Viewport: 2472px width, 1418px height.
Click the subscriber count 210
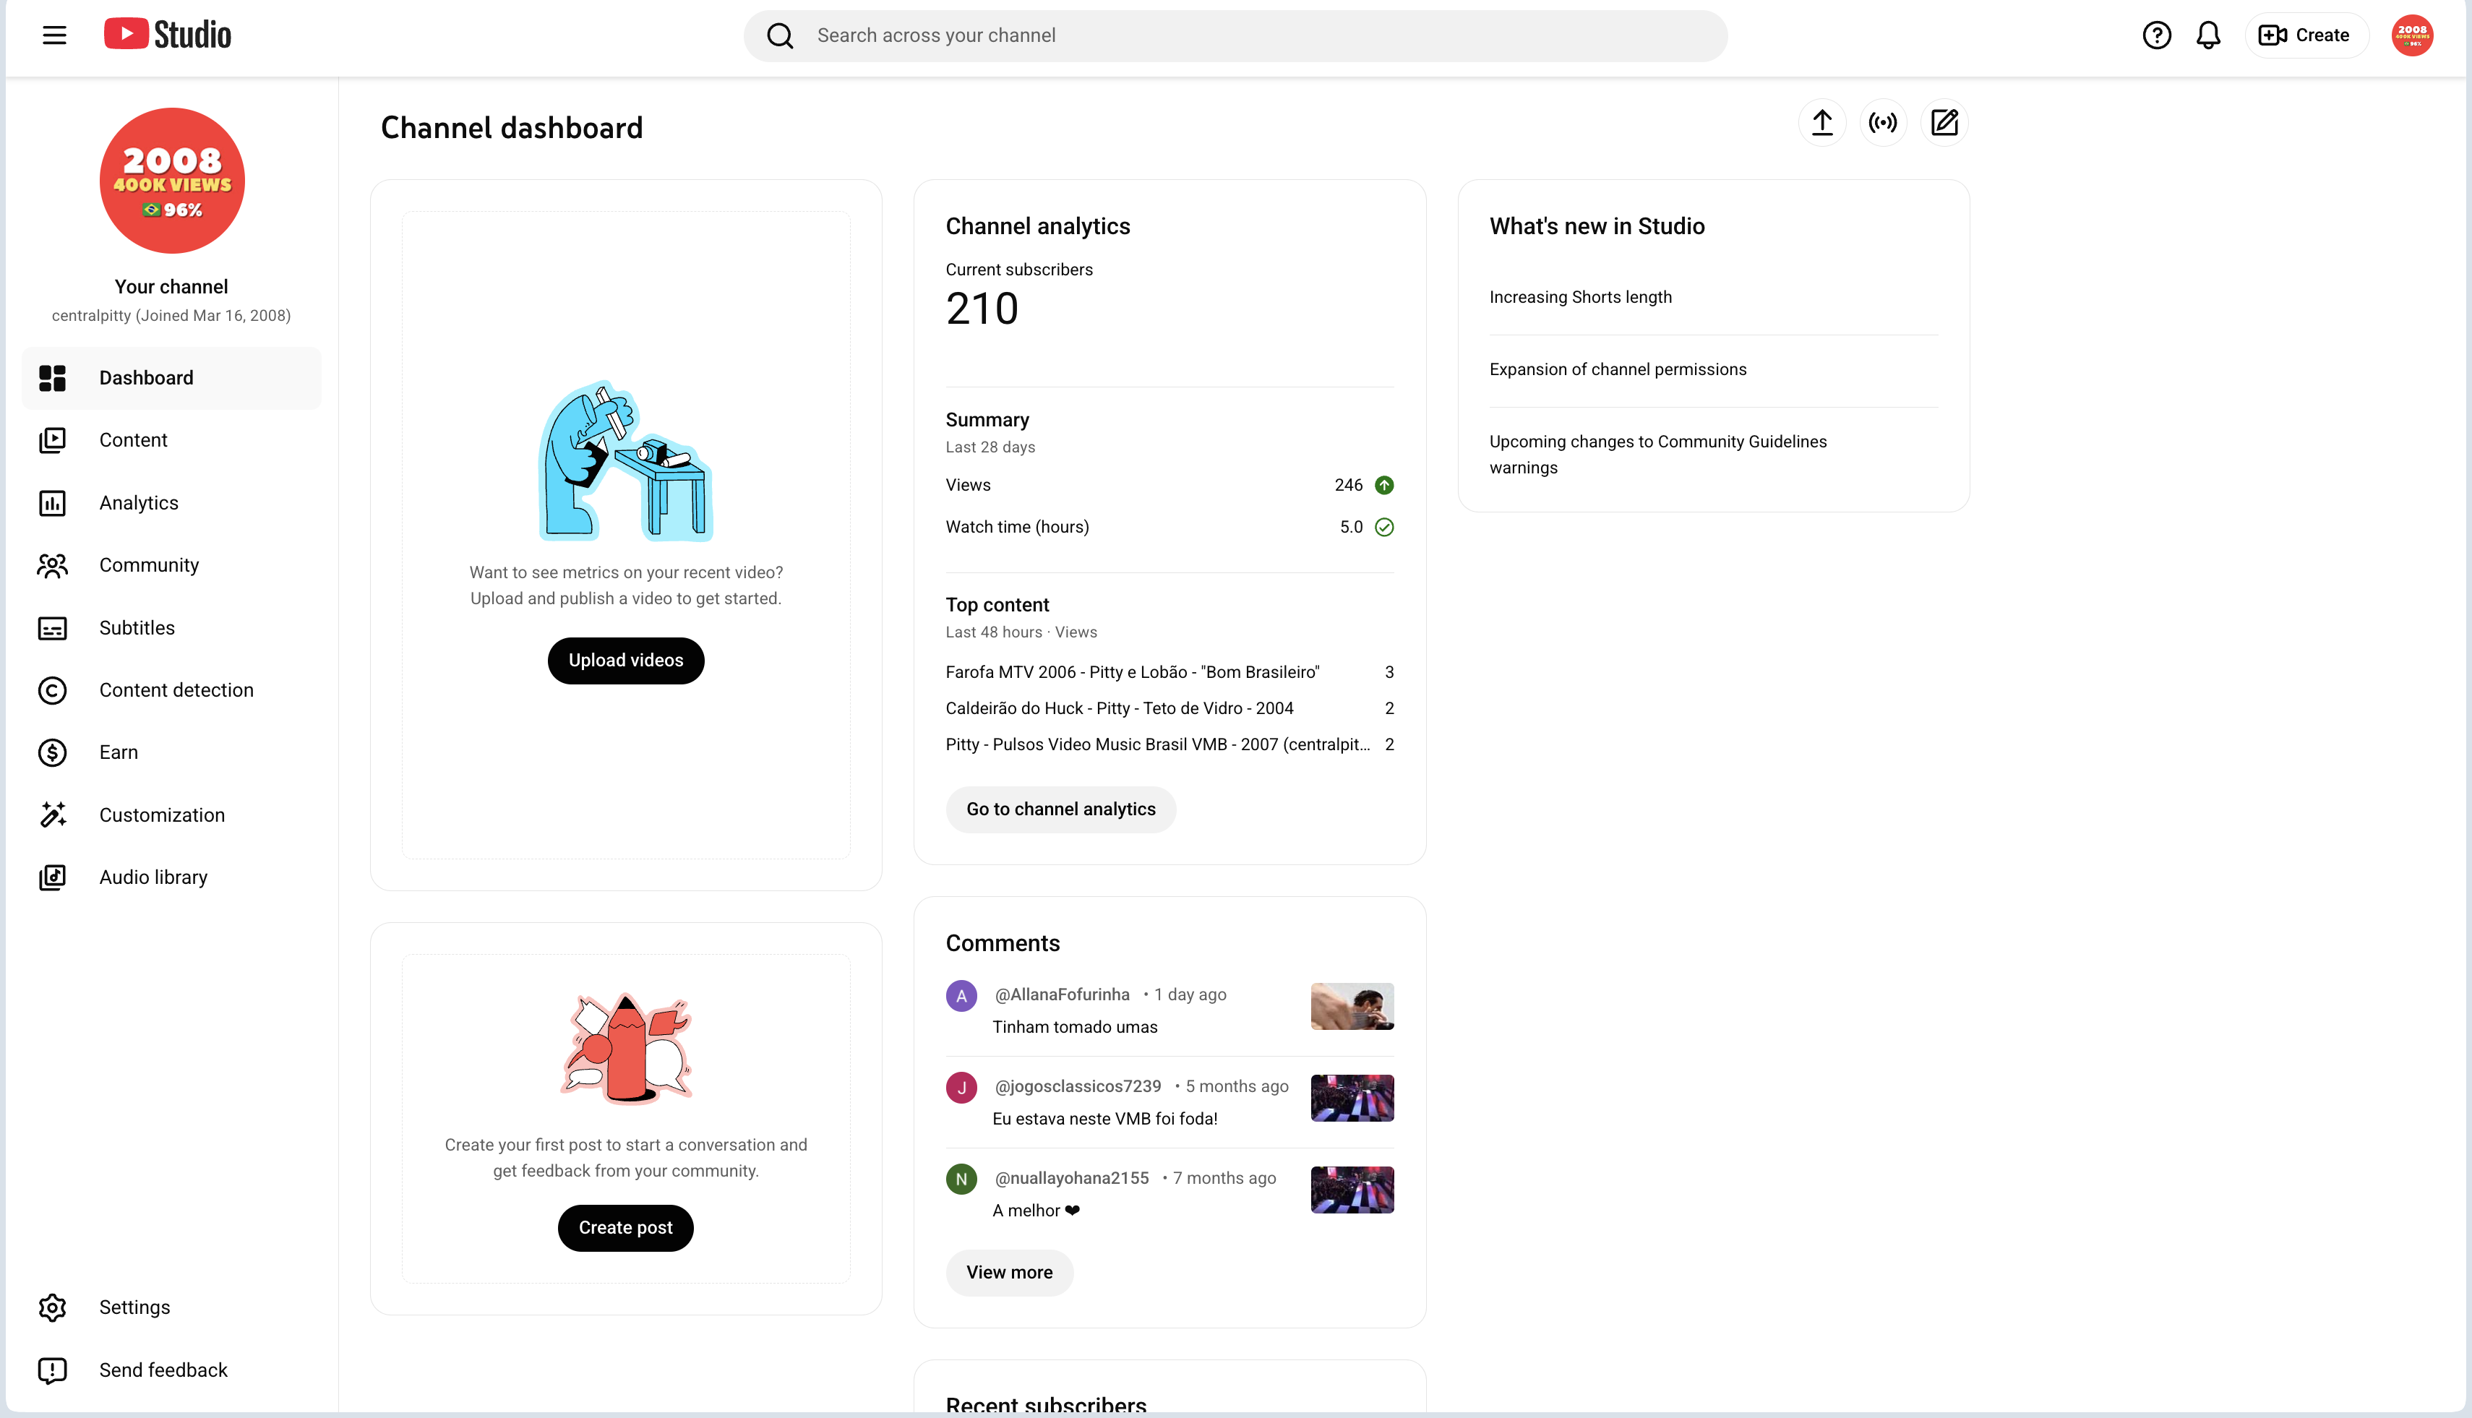point(982,309)
